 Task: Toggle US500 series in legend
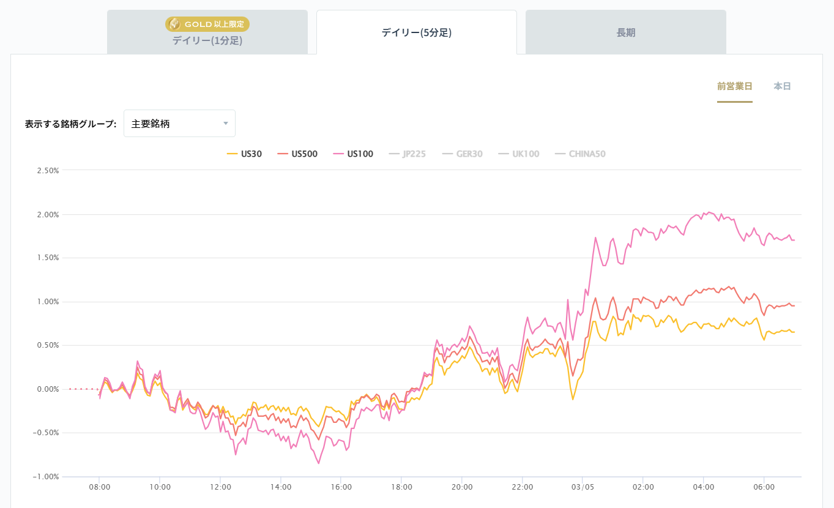(x=304, y=154)
